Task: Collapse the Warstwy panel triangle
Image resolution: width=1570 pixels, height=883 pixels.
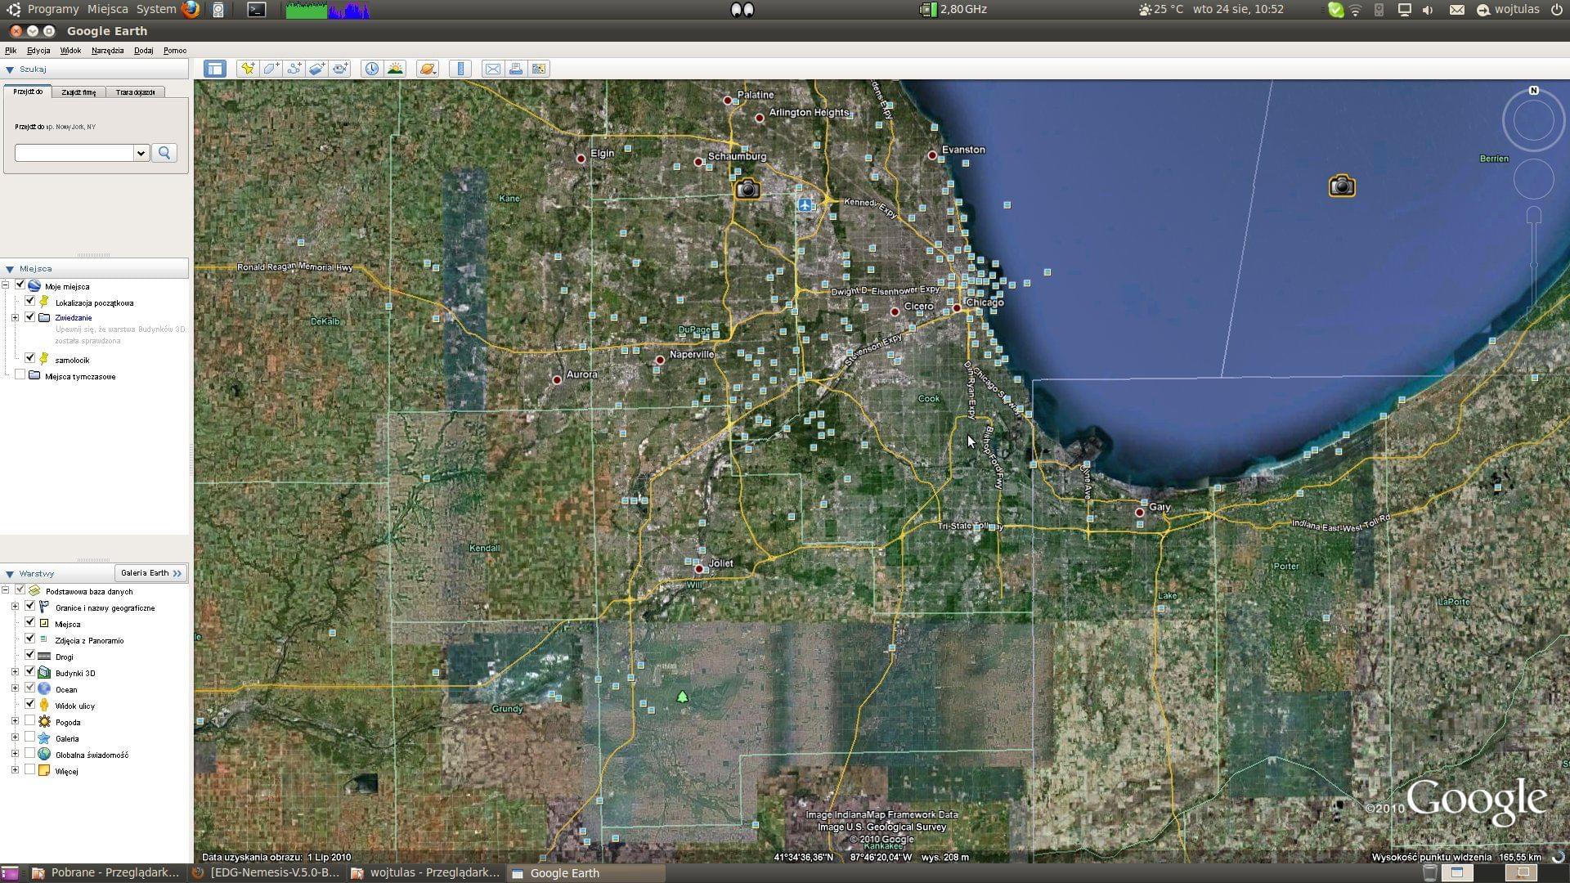Action: [10, 574]
